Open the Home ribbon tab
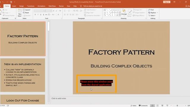This screenshot has width=190, height=107. tap(7, 6)
